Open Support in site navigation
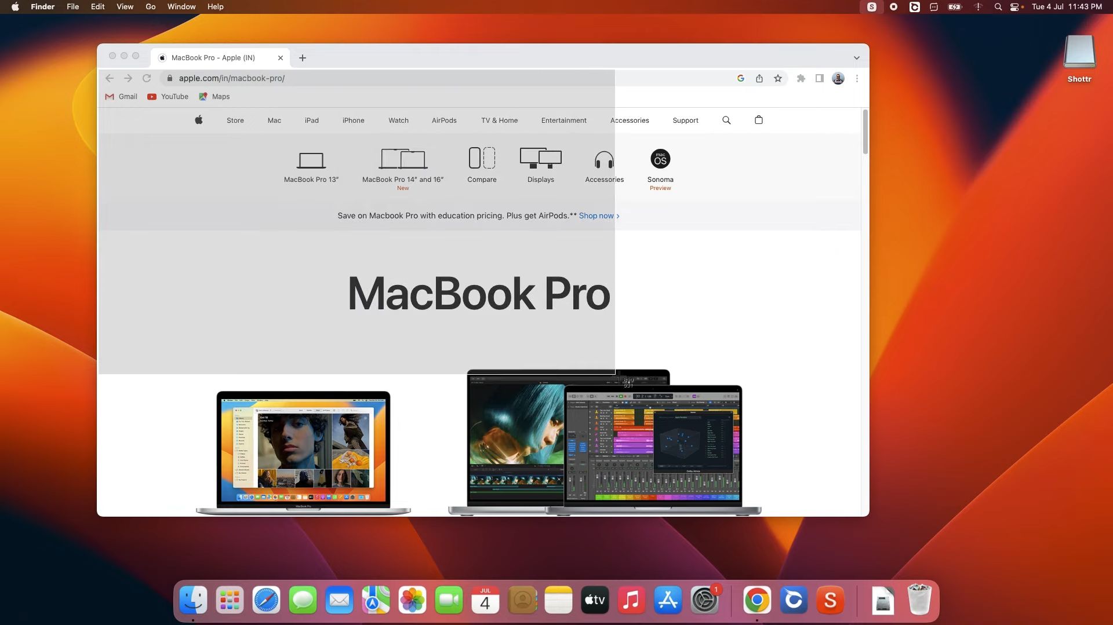Image resolution: width=1113 pixels, height=625 pixels. click(685, 120)
